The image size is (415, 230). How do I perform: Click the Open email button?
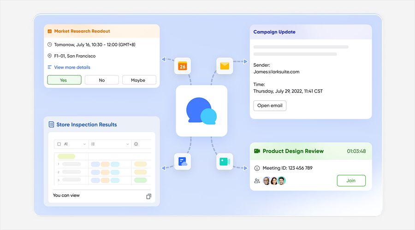[270, 106]
